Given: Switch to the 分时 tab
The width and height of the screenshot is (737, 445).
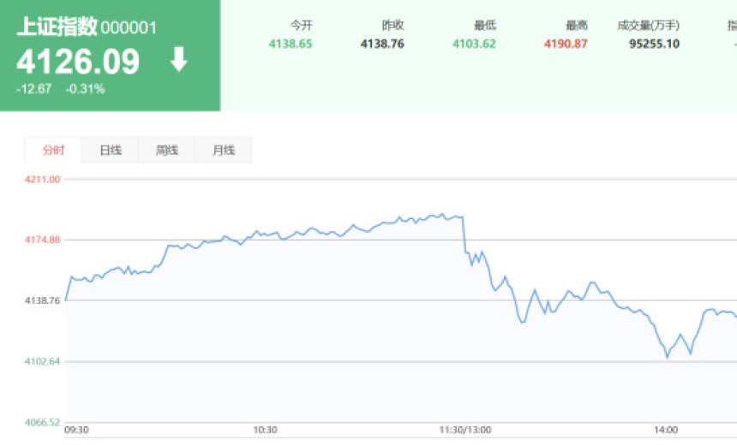Looking at the screenshot, I should tap(53, 150).
